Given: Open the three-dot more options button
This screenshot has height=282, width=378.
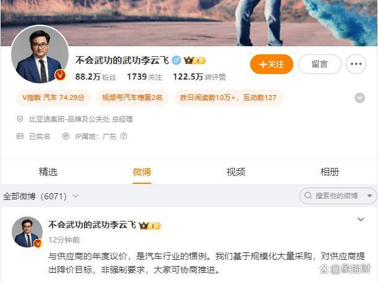Looking at the screenshot, I should (356, 64).
